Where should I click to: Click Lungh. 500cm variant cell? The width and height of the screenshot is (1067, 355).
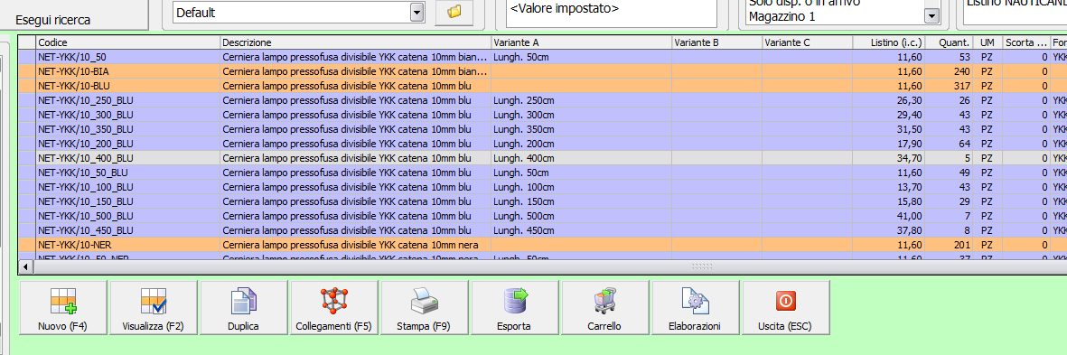(x=581, y=216)
